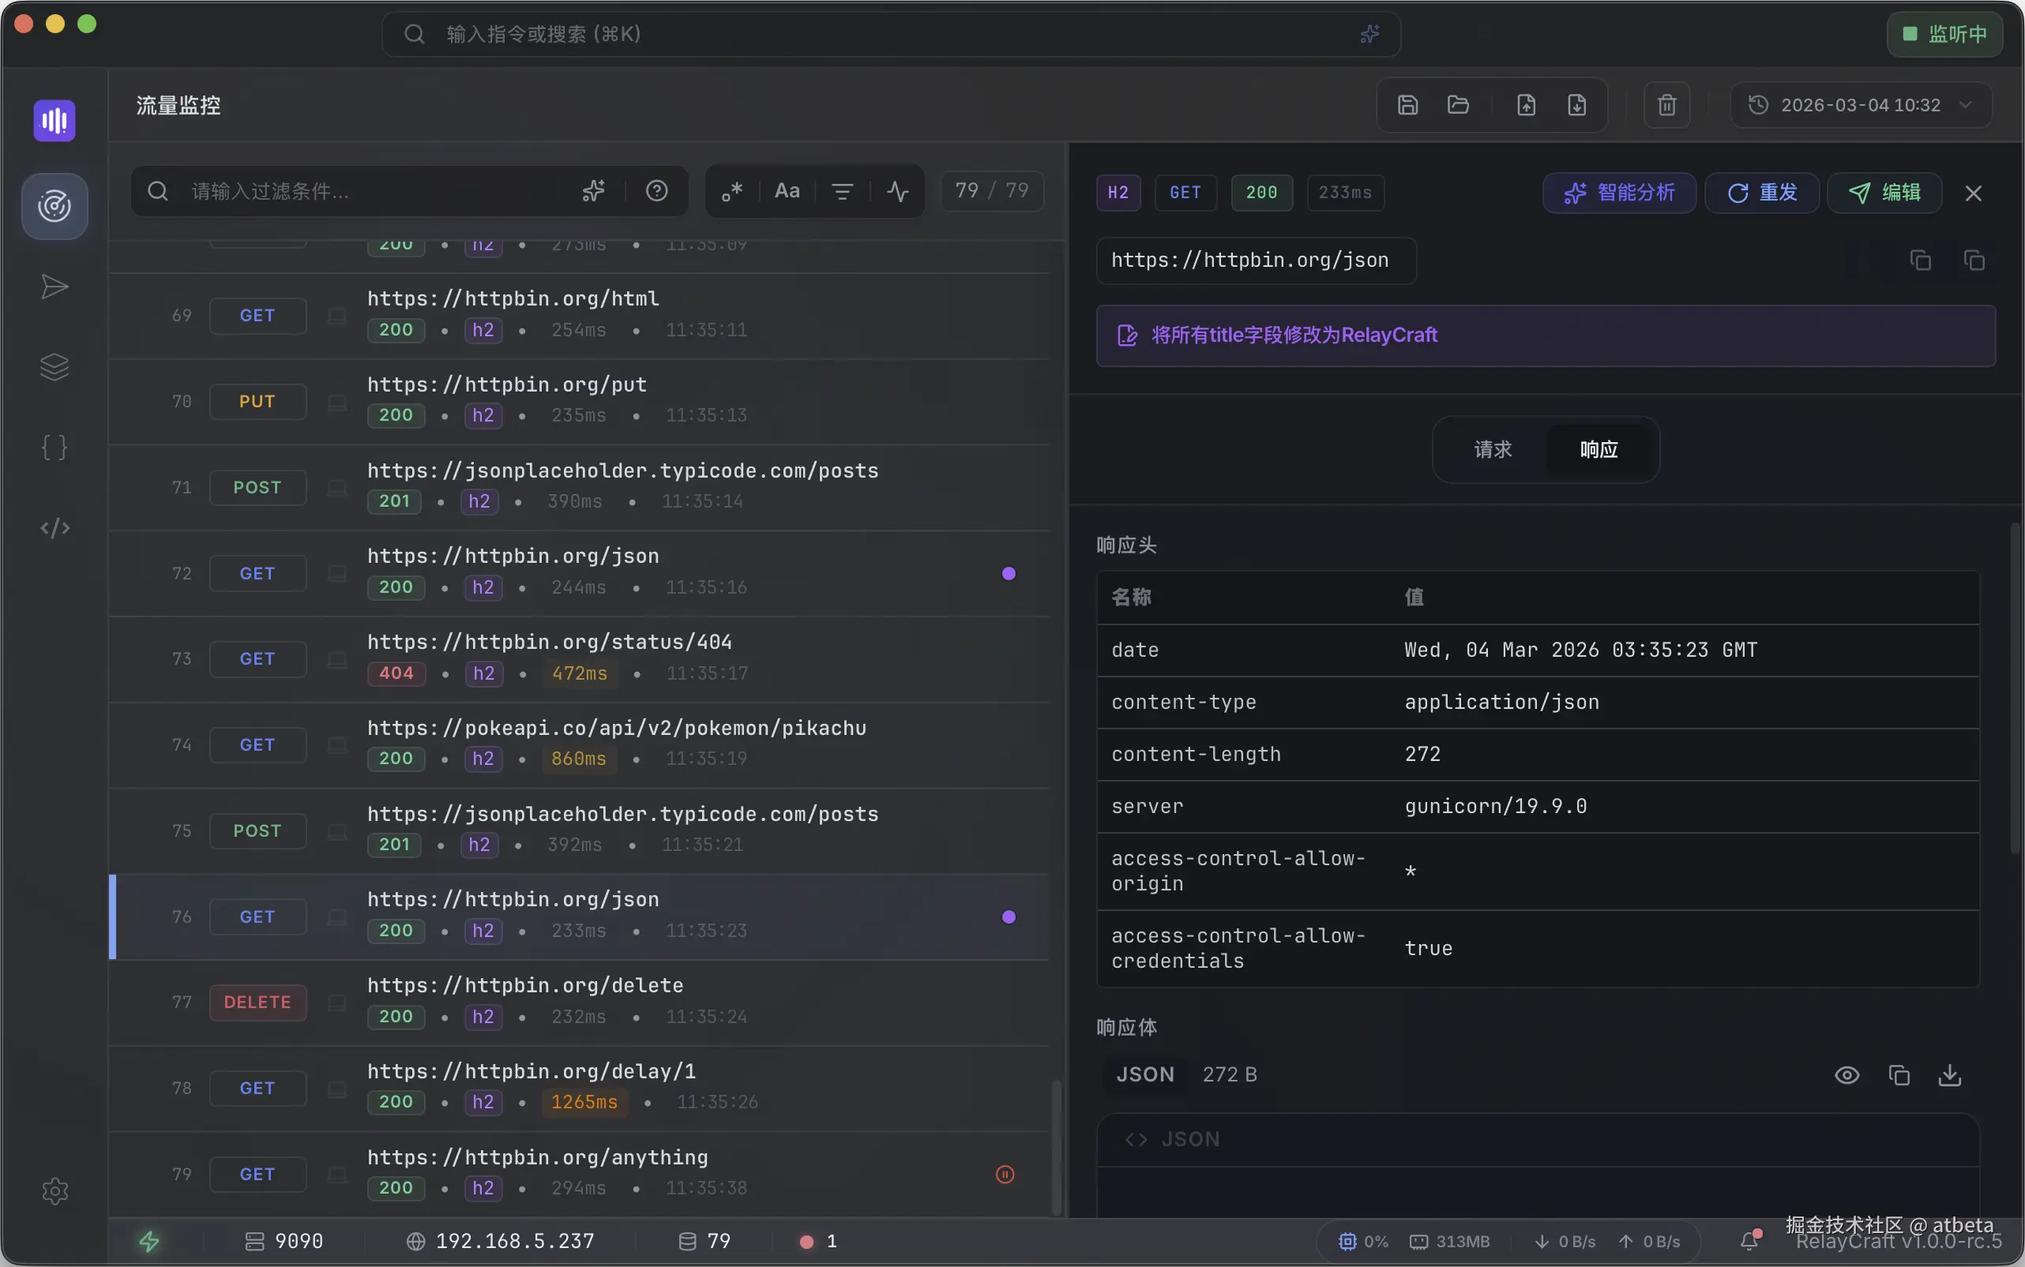The width and height of the screenshot is (2025, 1267).
Task: Open the layers panel icon in the sidebar
Action: pyautogui.click(x=54, y=366)
